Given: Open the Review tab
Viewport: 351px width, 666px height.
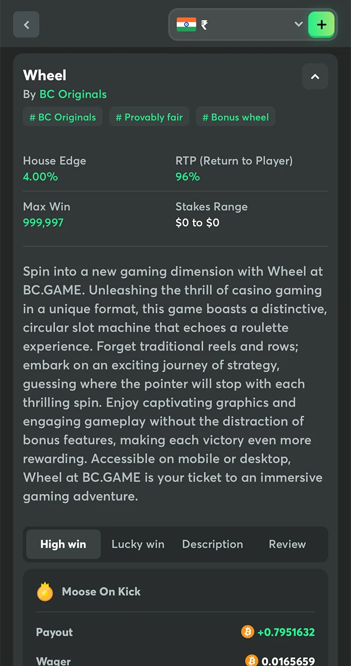Looking at the screenshot, I should pos(287,544).
